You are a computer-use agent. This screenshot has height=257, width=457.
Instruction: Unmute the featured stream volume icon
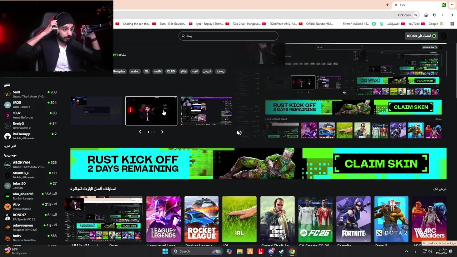click(x=239, y=132)
